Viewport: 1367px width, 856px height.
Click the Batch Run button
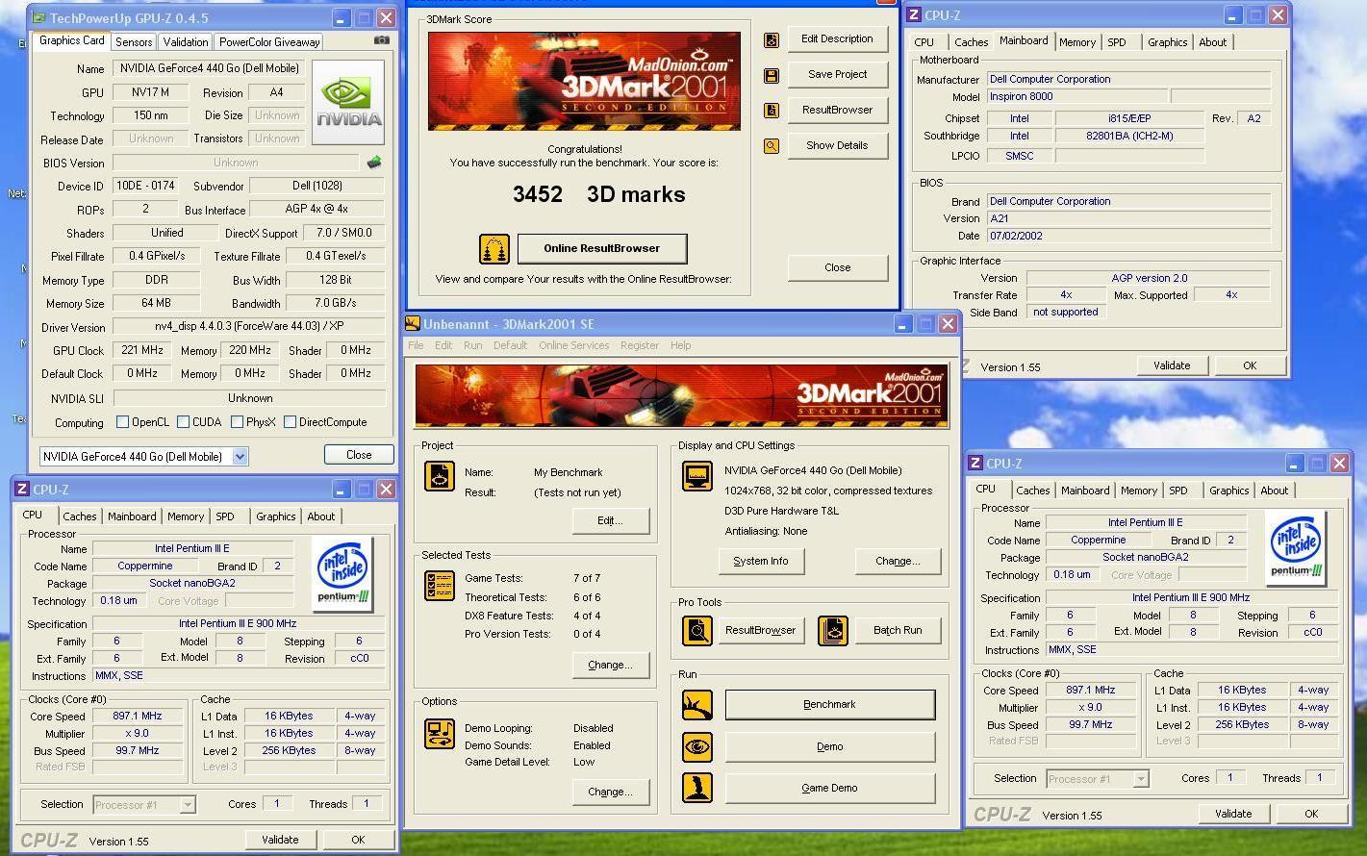898,631
